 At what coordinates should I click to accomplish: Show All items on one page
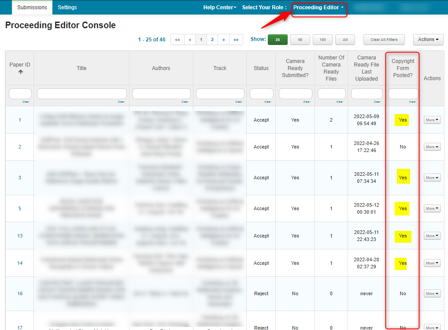point(345,40)
